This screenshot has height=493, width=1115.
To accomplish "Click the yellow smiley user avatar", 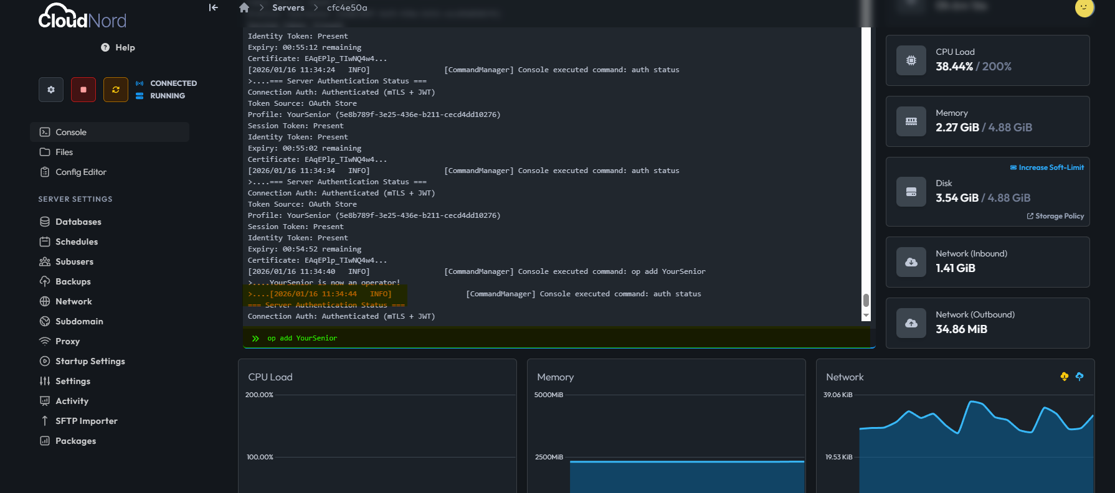I will [1084, 7].
